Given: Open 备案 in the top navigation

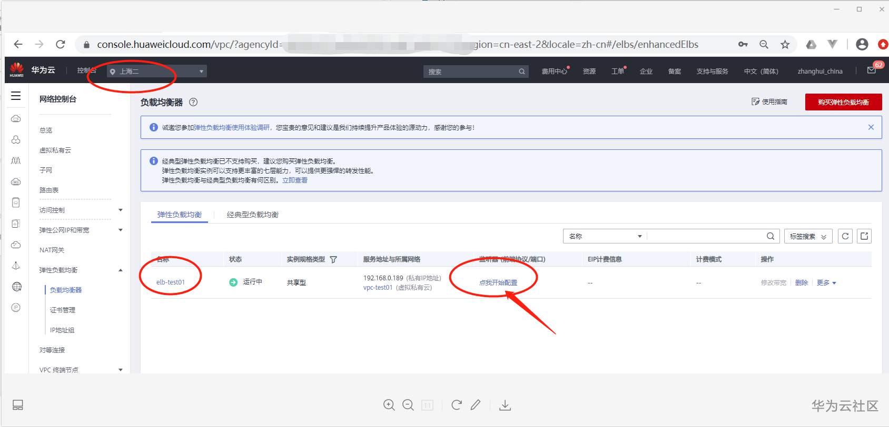Looking at the screenshot, I should tap(675, 72).
